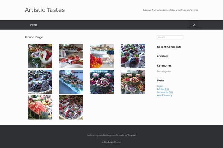Screen dimensions: 223x148
Task: Open the Comments RSS link
Action: pos(165,92)
